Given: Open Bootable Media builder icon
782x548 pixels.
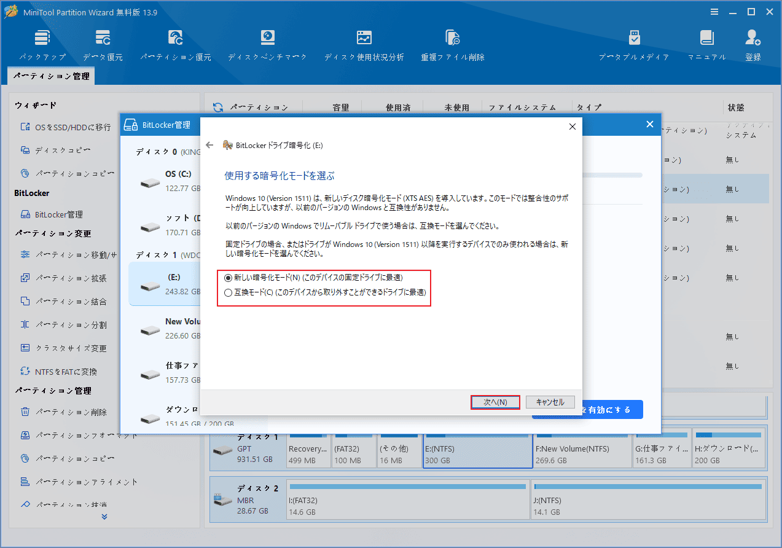Looking at the screenshot, I should coord(634,38).
